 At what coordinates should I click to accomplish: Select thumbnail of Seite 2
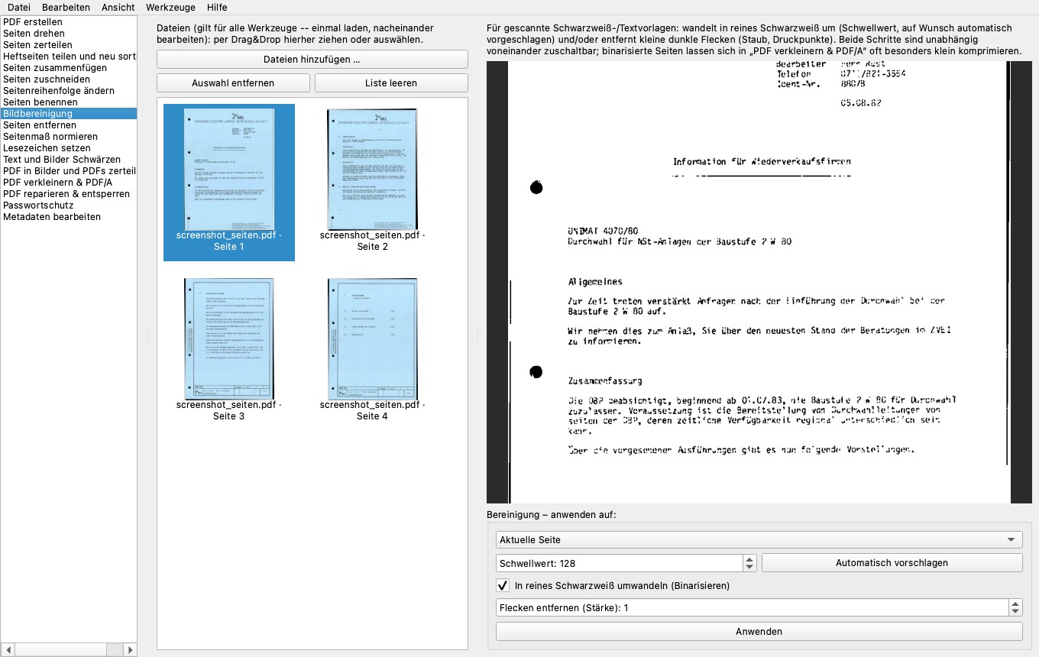(x=373, y=183)
